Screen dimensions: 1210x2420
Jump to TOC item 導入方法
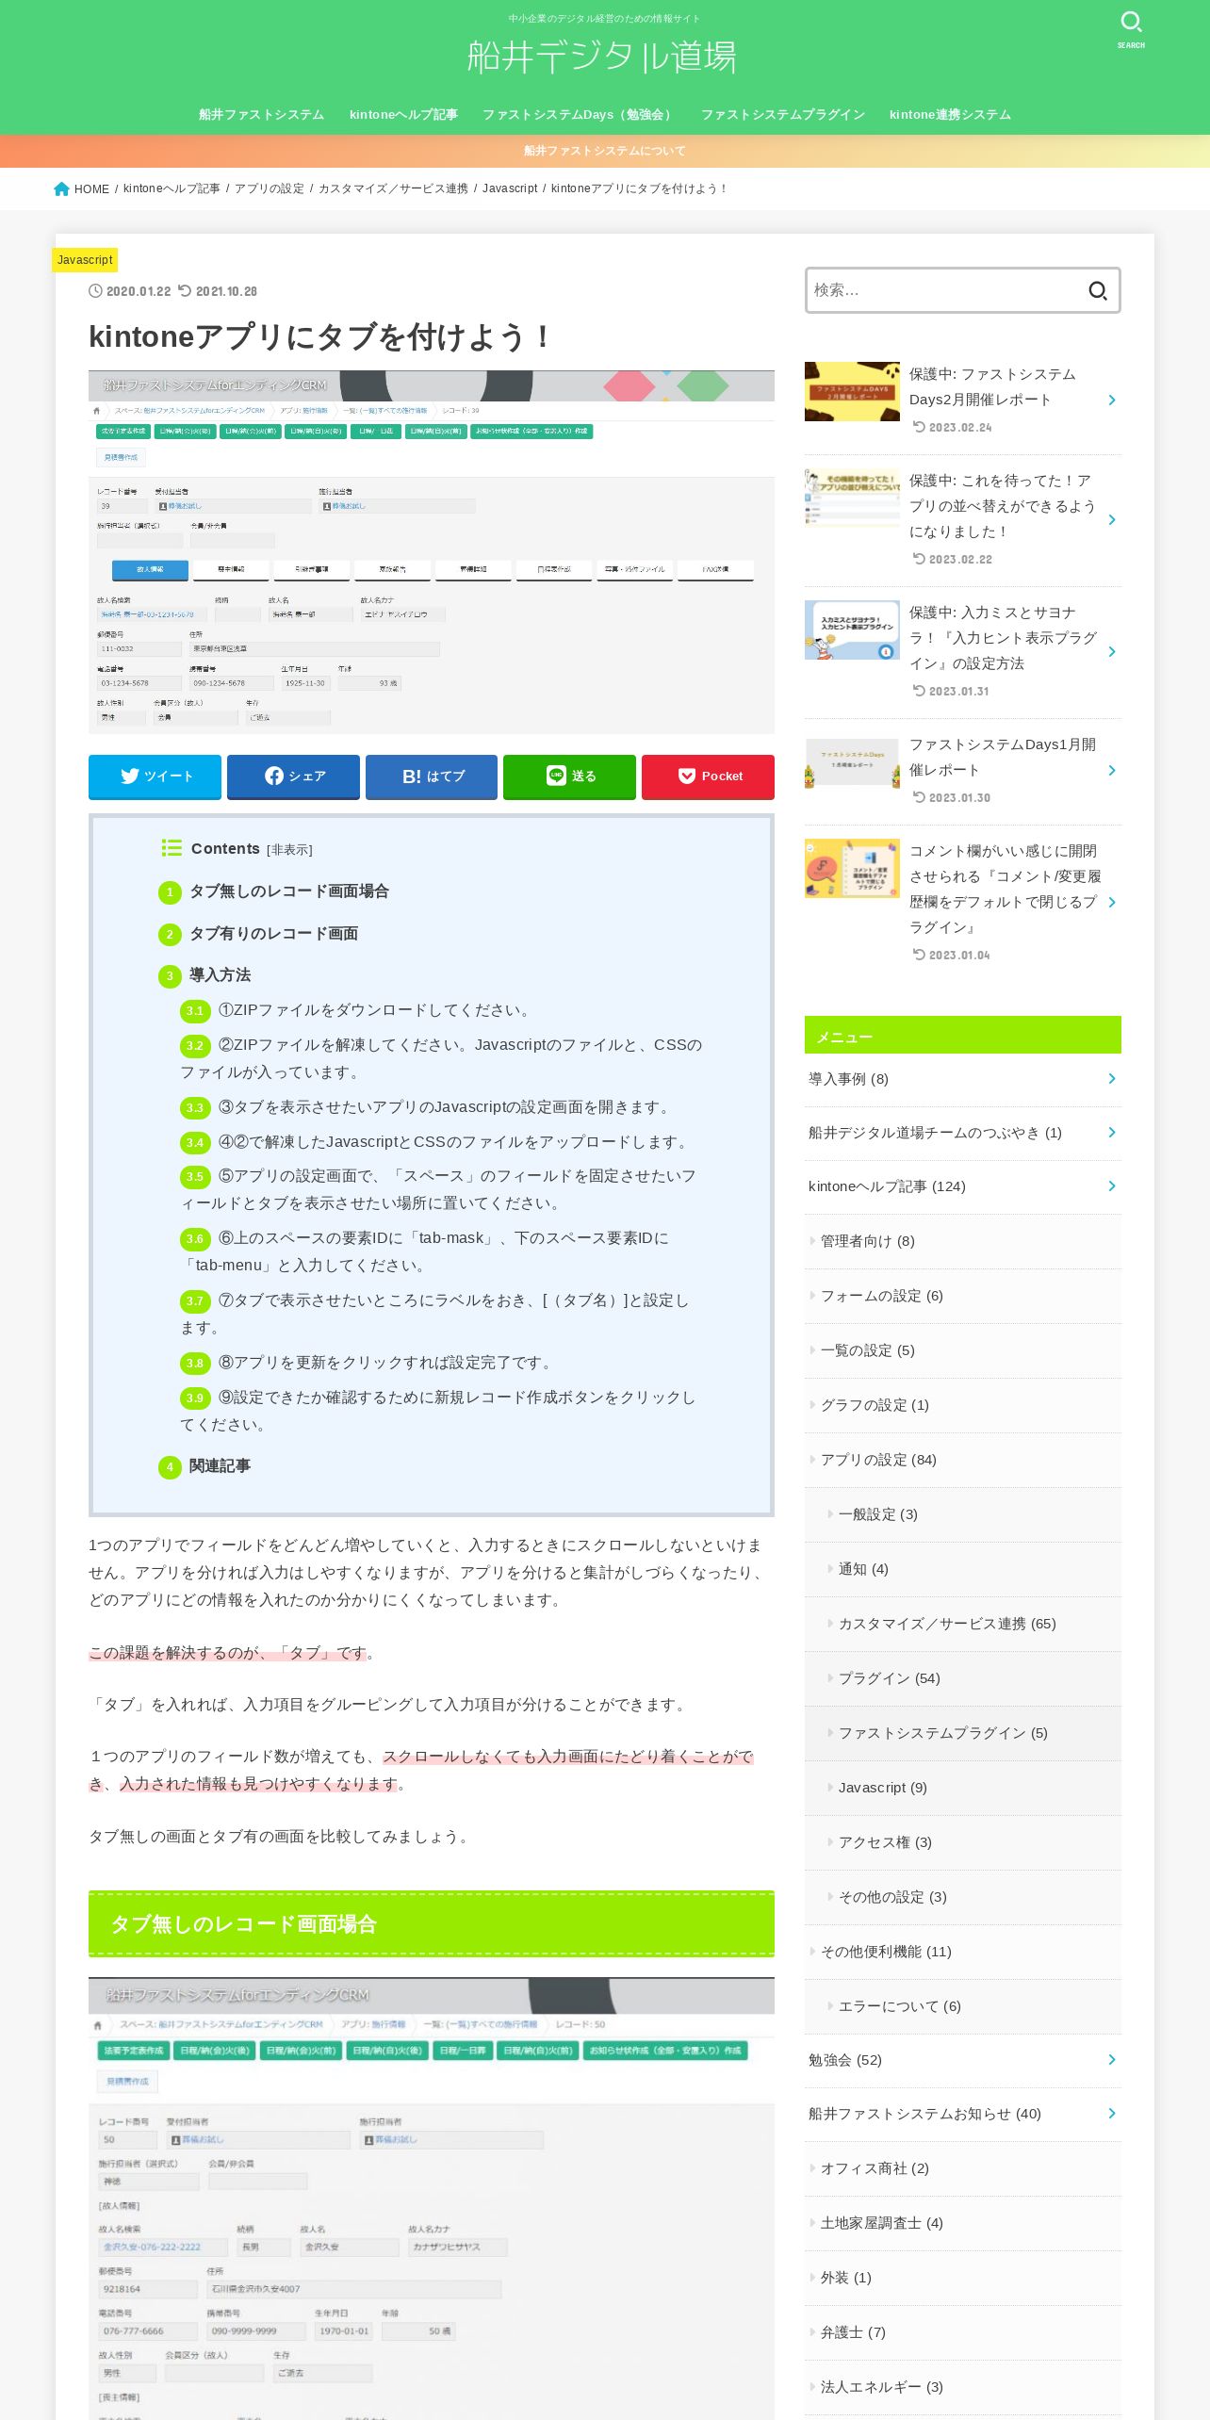tap(220, 975)
